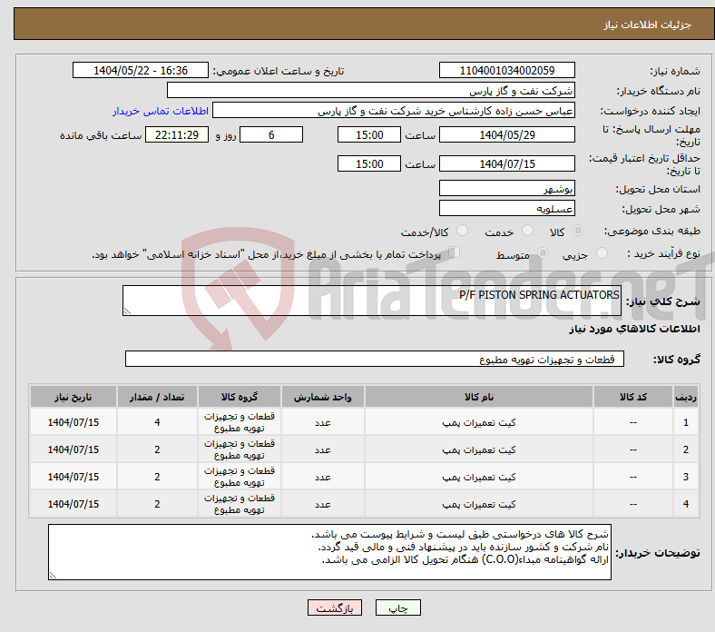715x632 pixels.
Task: Click the remaining days field showing 6
Action: pyautogui.click(x=271, y=134)
